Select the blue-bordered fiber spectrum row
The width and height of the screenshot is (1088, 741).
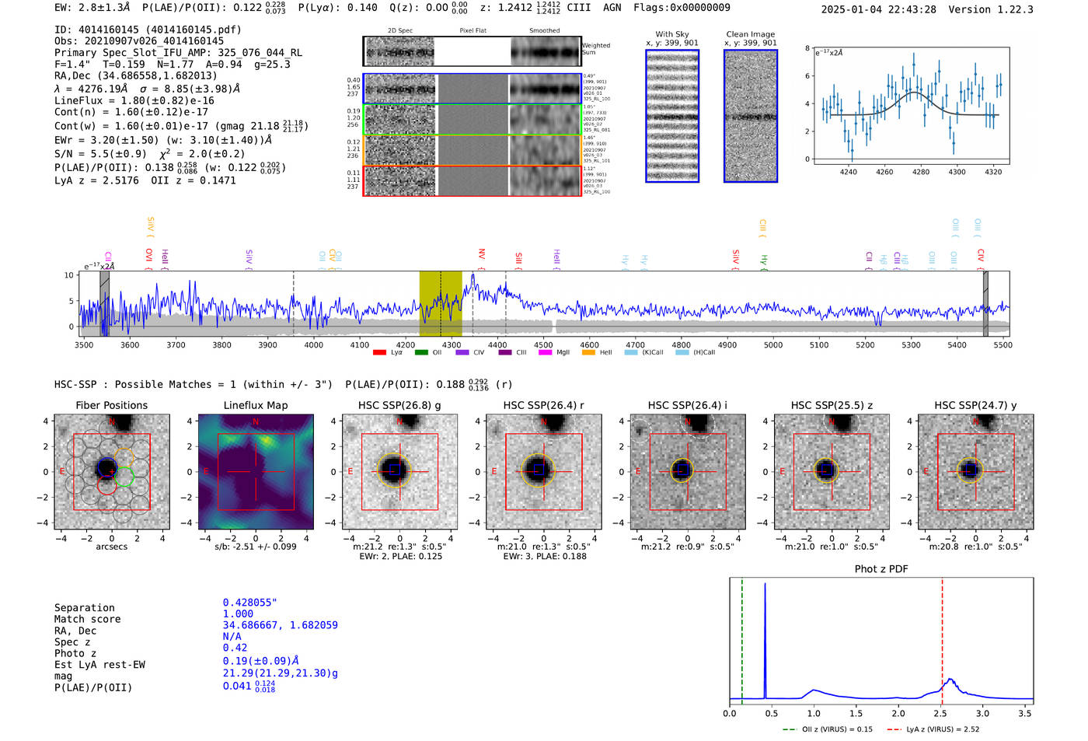pyautogui.click(x=473, y=89)
